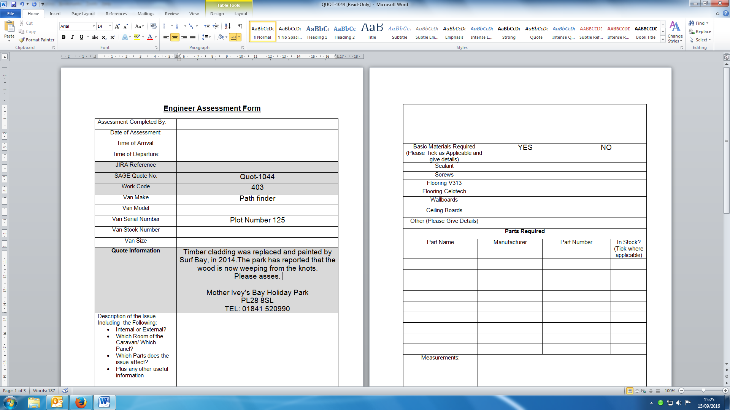This screenshot has height=410, width=730.
Task: Click the Sort A-Z icon
Action: click(x=227, y=26)
